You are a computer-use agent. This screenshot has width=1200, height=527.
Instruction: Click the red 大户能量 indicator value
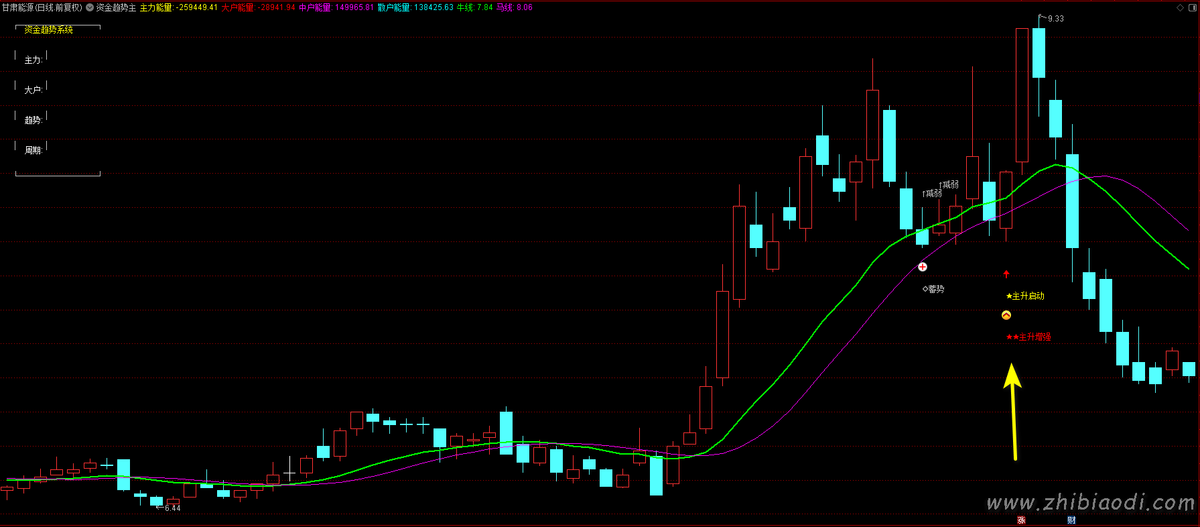pyautogui.click(x=277, y=8)
